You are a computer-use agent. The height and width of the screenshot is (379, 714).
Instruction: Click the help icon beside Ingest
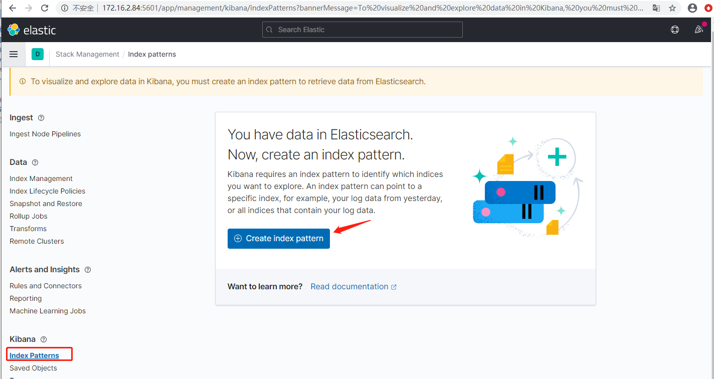pos(41,118)
